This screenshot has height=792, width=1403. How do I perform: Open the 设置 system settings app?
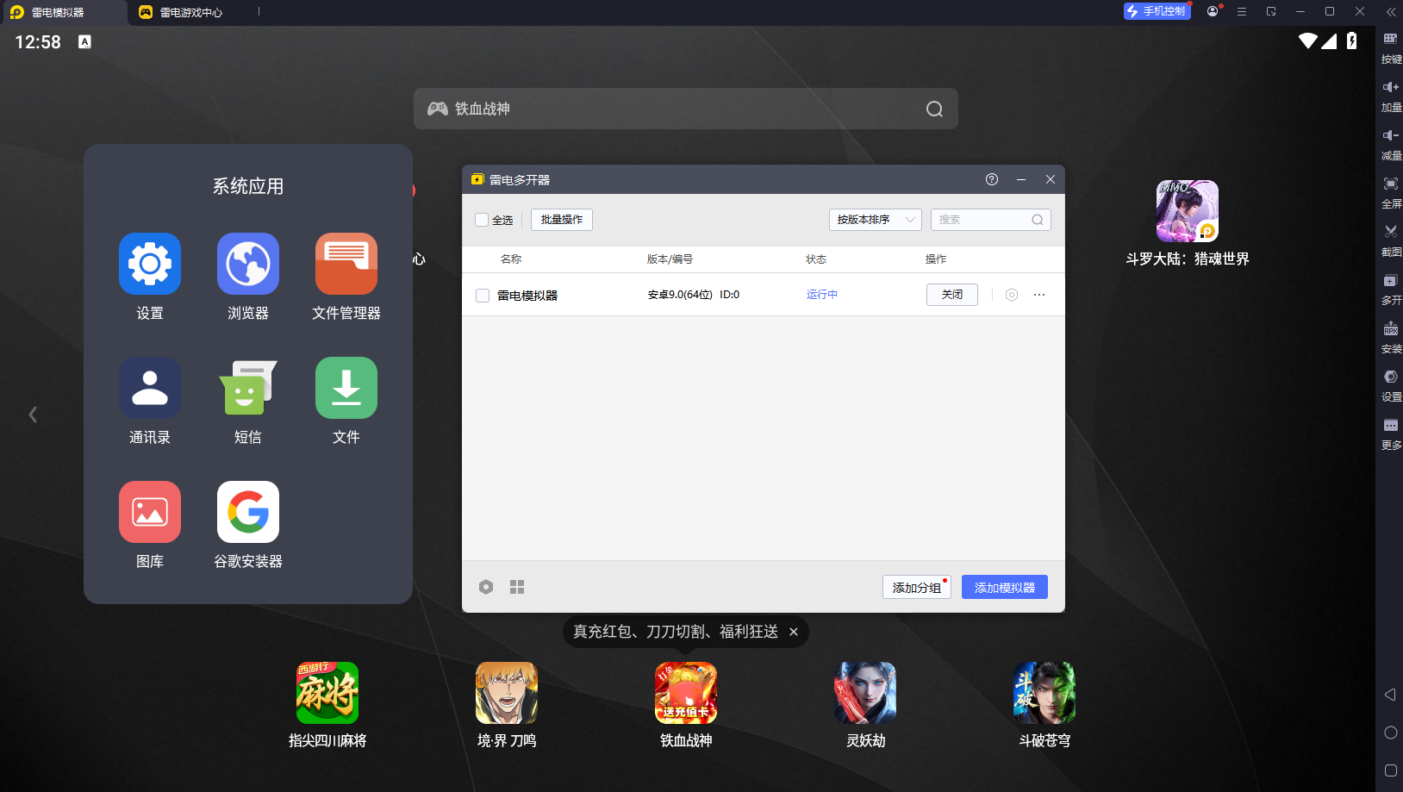tap(150, 265)
